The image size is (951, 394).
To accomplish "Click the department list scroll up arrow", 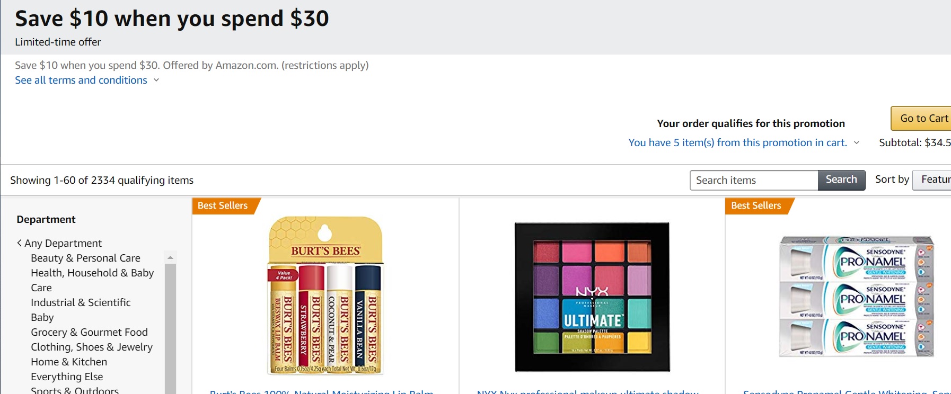I will [170, 257].
